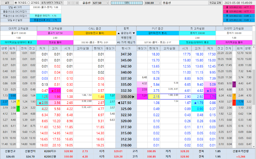
Task: Click the orange marker cell numbered 2
Action: [234, 97]
